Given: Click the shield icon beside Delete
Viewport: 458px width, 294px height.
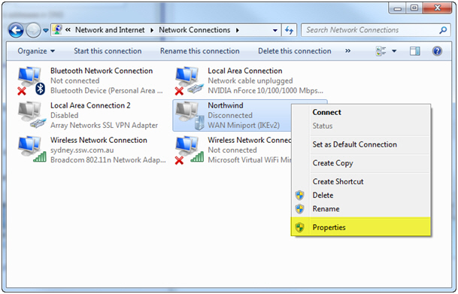Looking at the screenshot, I should point(299,195).
